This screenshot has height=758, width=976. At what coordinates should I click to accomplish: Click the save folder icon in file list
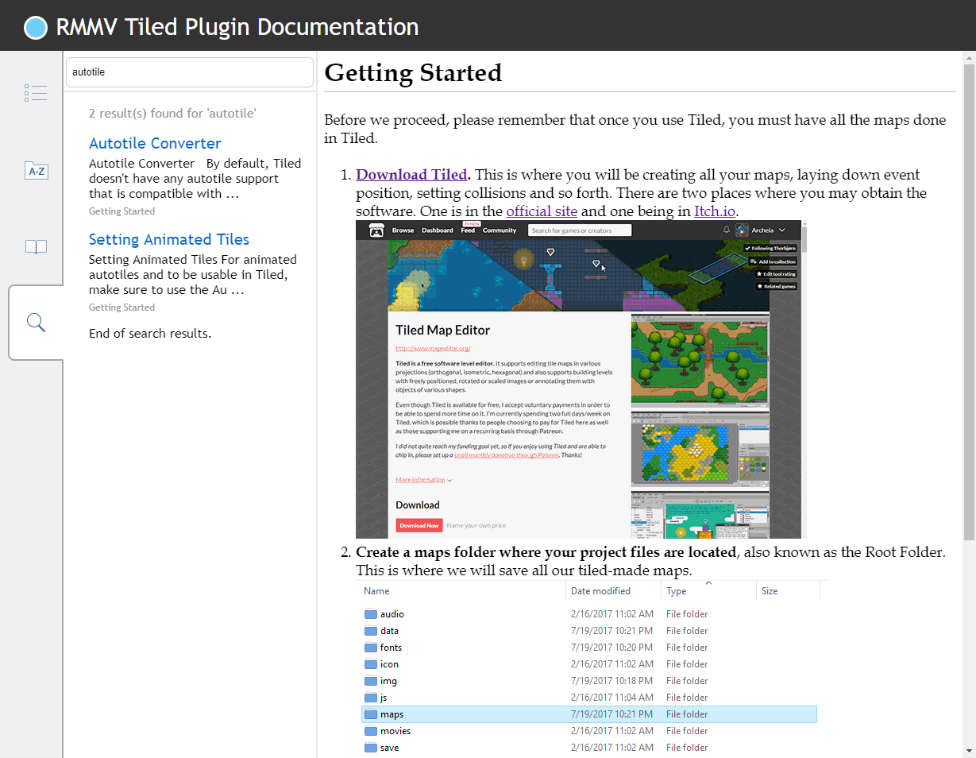(371, 748)
